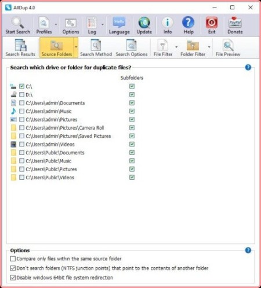
Task: Click the admin Pictures image icon
Action: (x=13, y=120)
